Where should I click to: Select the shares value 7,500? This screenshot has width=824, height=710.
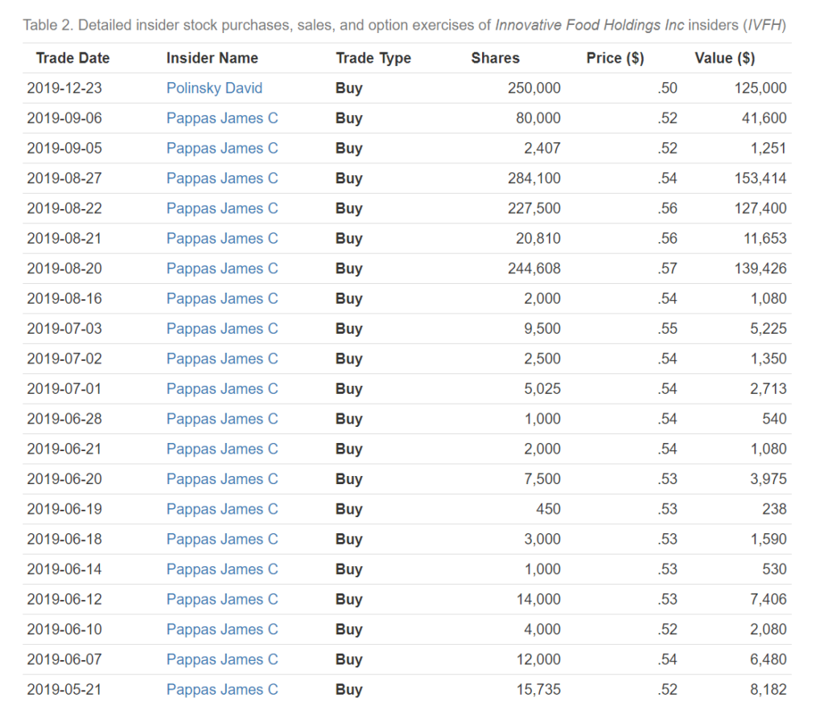click(x=542, y=479)
